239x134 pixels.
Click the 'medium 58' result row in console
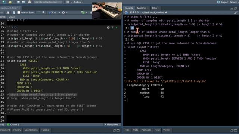[x=144, y=93]
